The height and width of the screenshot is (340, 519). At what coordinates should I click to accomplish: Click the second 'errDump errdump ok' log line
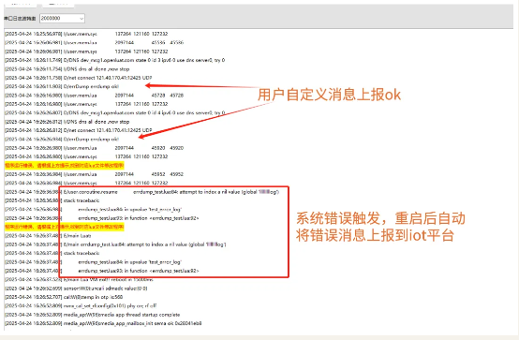tap(62, 139)
